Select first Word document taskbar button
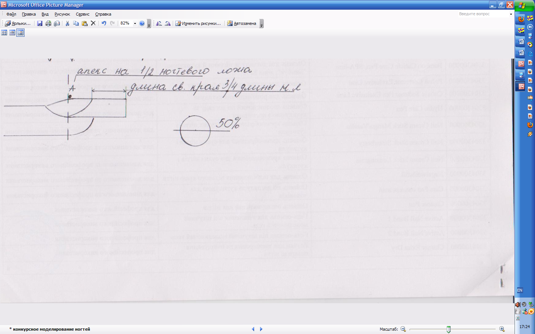Image resolution: width=535 pixels, height=334 pixels. click(x=521, y=42)
